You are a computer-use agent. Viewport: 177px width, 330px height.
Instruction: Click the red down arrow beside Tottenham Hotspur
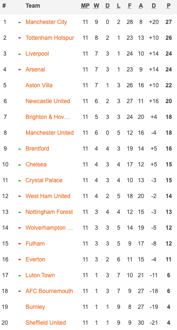20,38
